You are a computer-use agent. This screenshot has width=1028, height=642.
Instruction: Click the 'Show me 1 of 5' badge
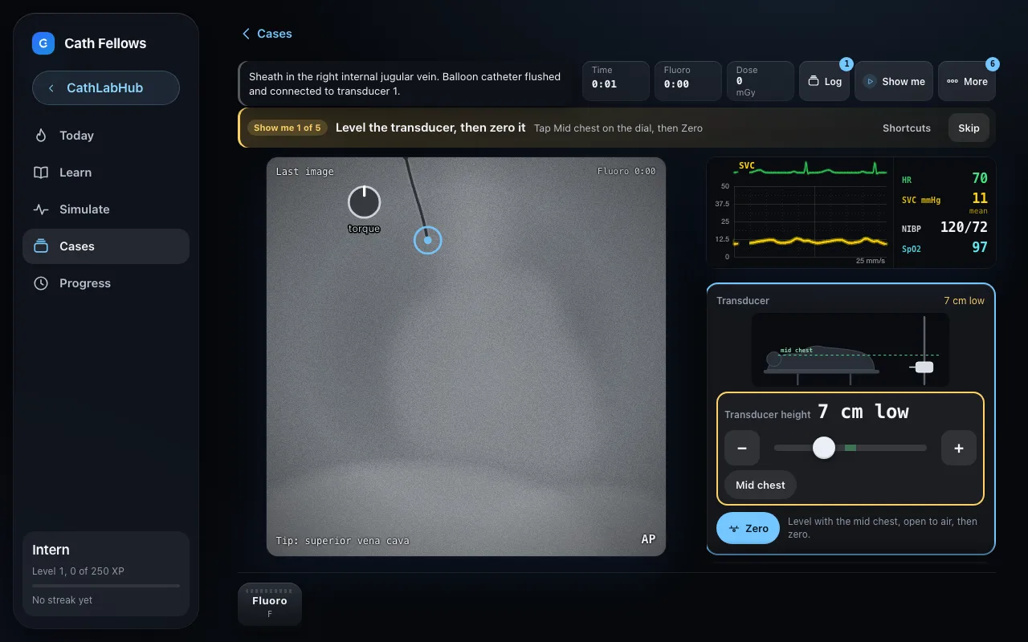tap(287, 128)
